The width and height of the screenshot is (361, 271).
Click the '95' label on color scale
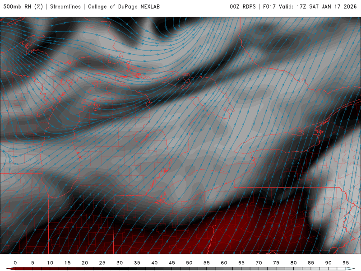pyautogui.click(x=346, y=263)
